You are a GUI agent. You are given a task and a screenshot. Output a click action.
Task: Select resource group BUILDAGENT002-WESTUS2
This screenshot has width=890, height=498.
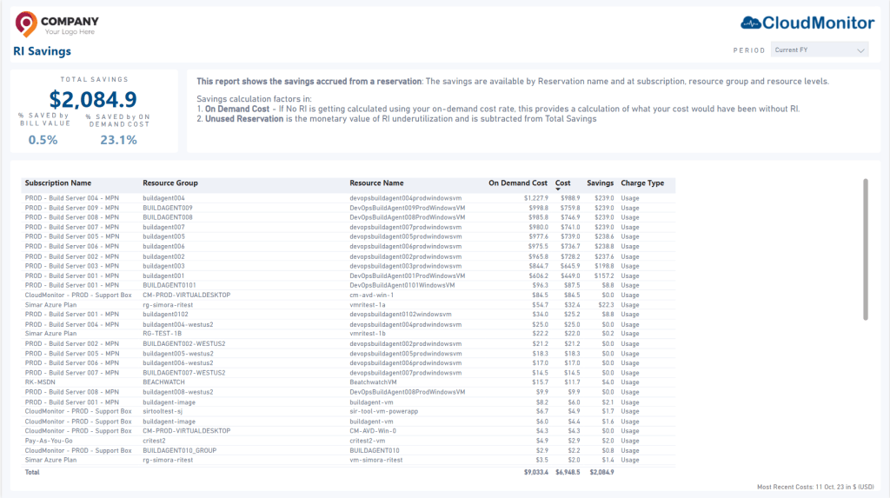point(184,343)
